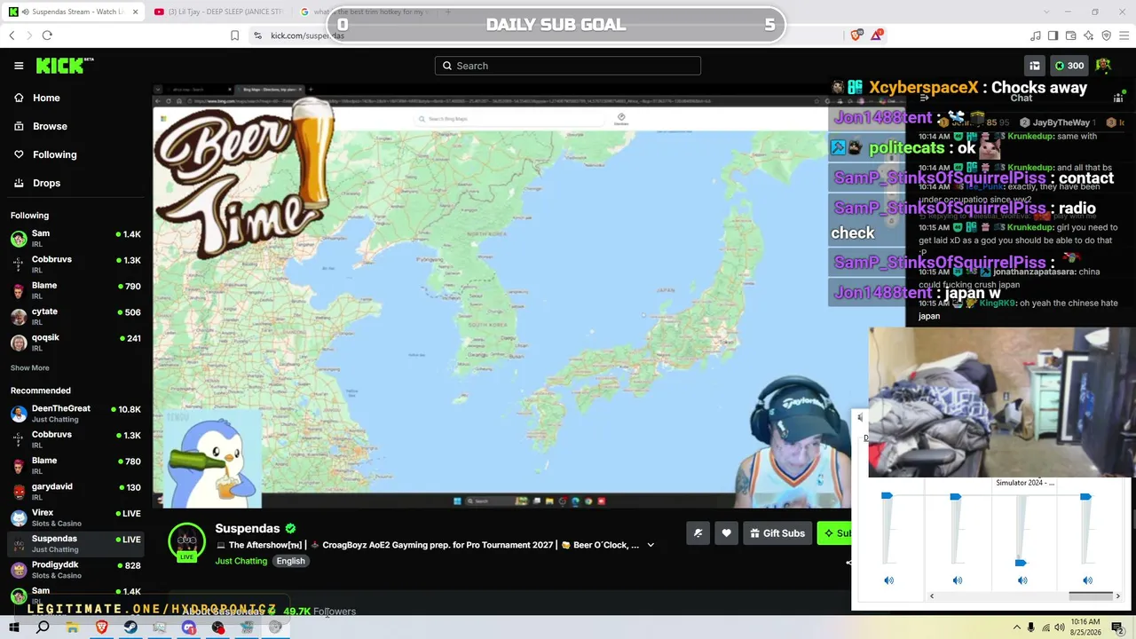Click the rightmost volume mixer slider handle

[x=1085, y=497]
